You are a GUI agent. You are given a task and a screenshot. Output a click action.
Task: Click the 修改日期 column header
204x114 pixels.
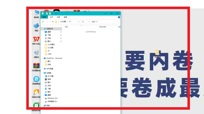coord(102,27)
